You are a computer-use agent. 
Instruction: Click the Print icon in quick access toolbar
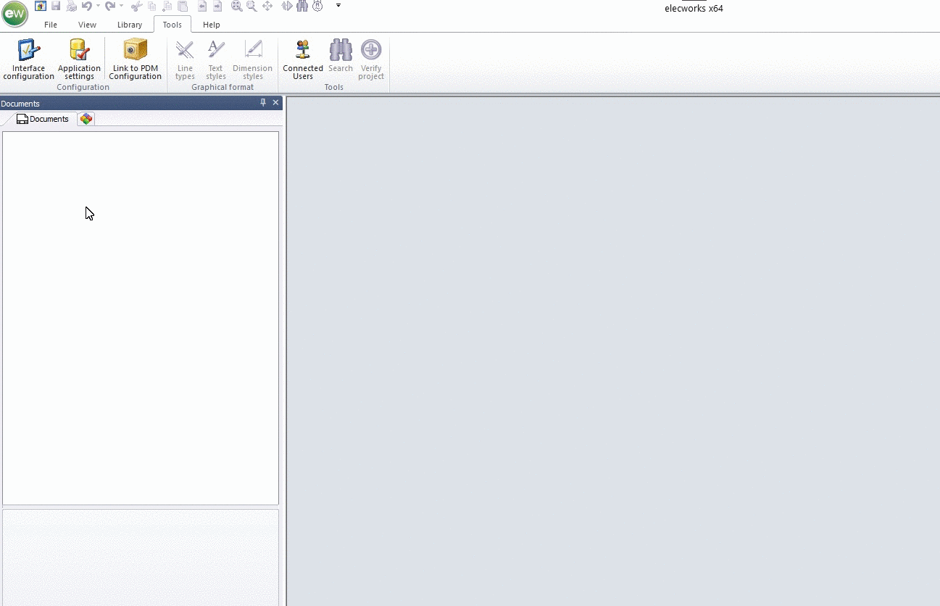72,6
